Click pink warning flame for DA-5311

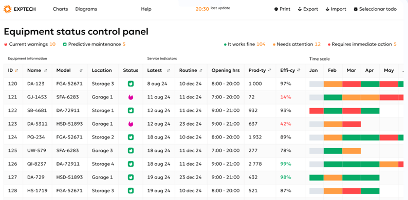coord(131,124)
